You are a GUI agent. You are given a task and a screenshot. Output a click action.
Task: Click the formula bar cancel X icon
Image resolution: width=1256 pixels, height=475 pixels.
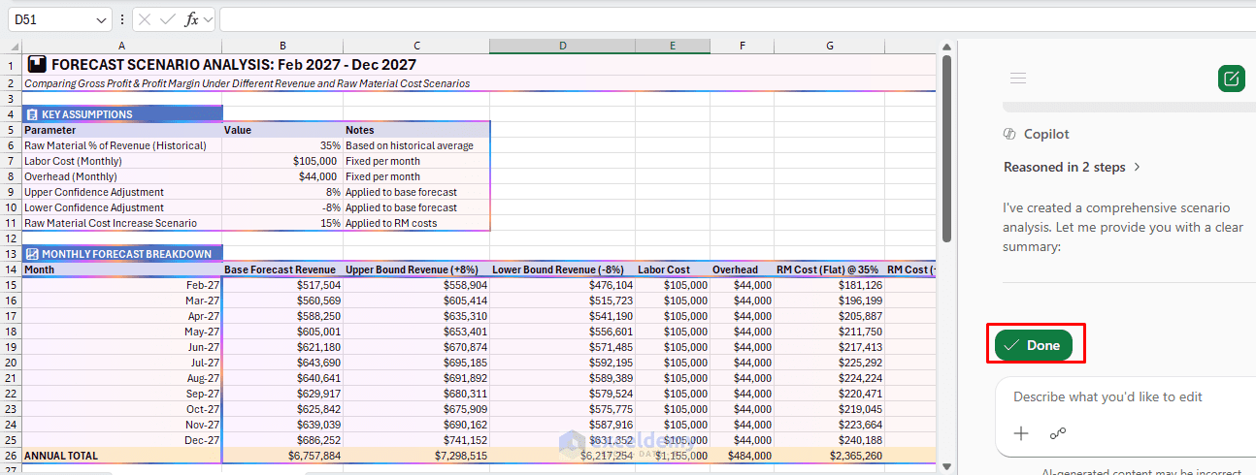145,19
